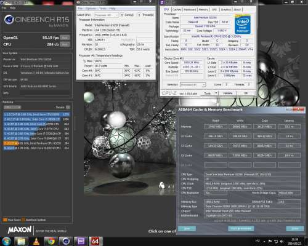The width and height of the screenshot is (308, 246).
Task: Switch to the SPD tab in CPU-Z
Action: (214, 9)
